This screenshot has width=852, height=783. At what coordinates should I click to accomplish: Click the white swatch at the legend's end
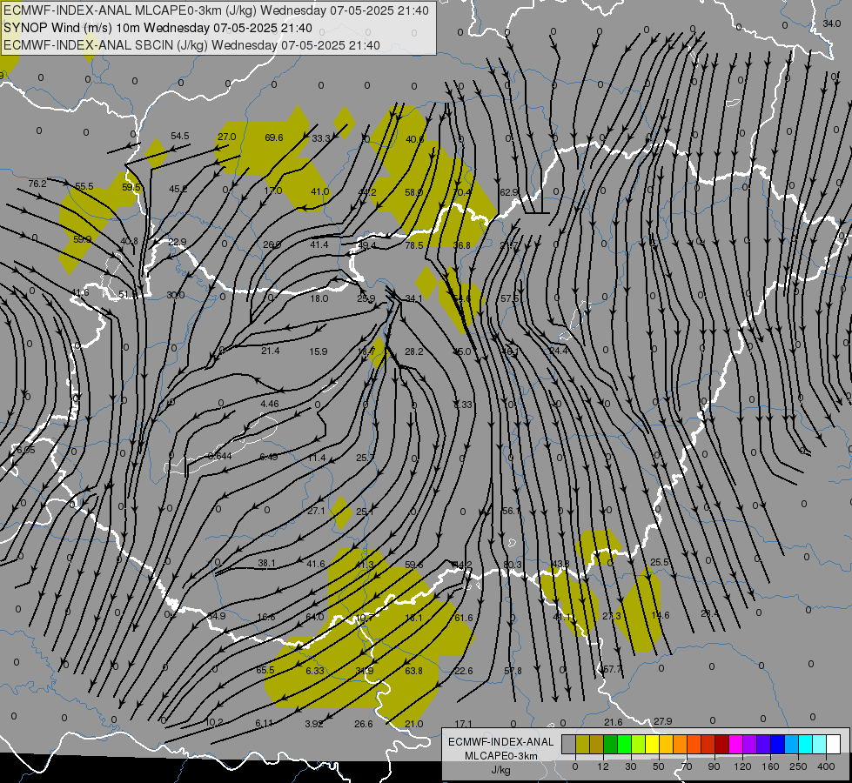834,744
